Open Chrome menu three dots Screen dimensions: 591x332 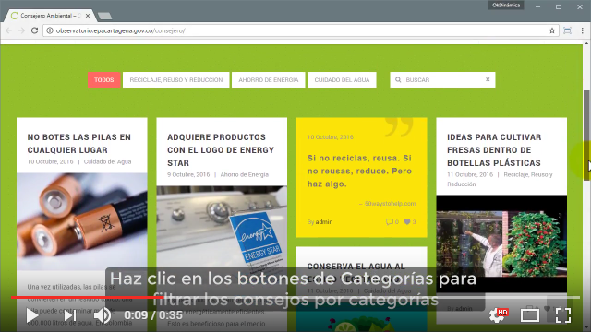(x=583, y=30)
